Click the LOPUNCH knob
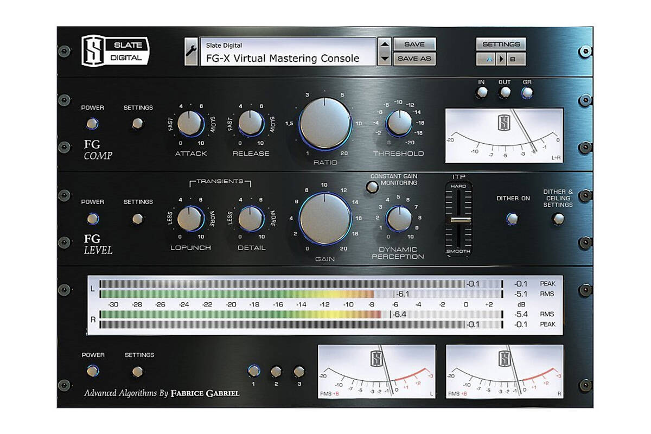This screenshot has width=651, height=434. 190,219
